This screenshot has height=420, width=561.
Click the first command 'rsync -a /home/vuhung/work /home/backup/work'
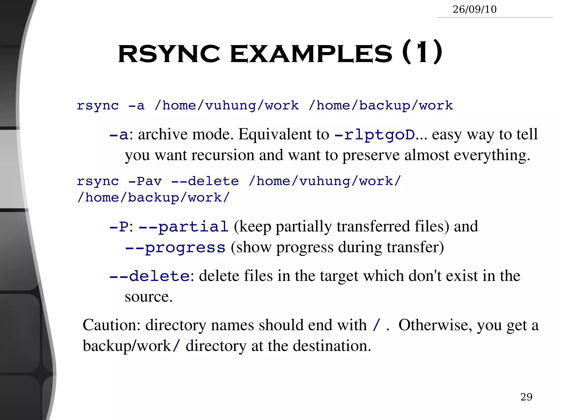click(x=265, y=106)
